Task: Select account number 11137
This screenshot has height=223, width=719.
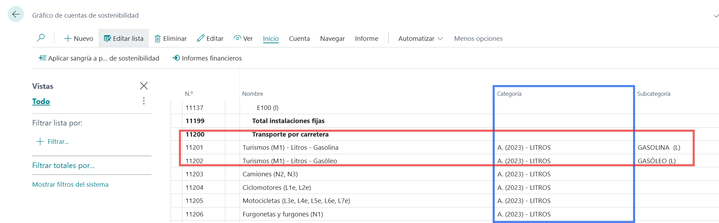Action: tap(194, 108)
